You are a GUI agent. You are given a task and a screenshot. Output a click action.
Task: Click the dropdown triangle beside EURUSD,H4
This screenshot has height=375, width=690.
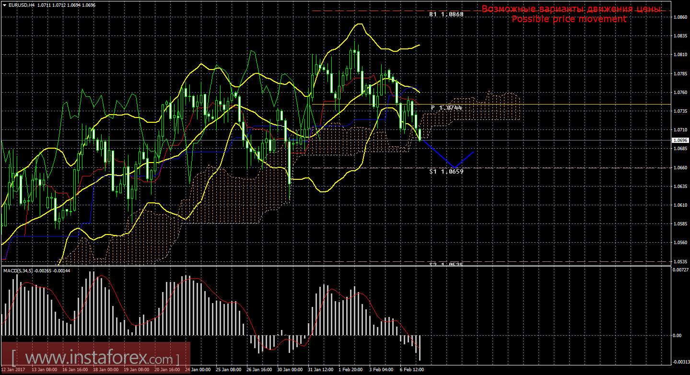click(4, 5)
